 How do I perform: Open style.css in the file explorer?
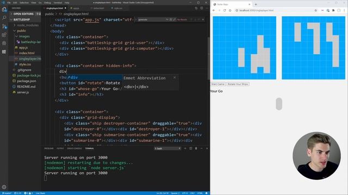pos(25,64)
